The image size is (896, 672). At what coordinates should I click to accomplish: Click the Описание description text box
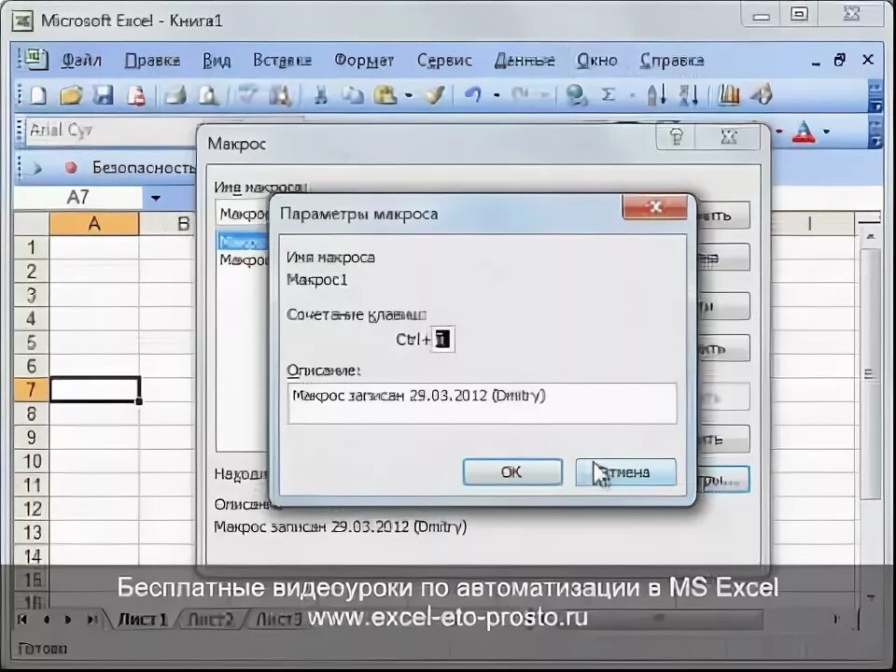pyautogui.click(x=482, y=403)
